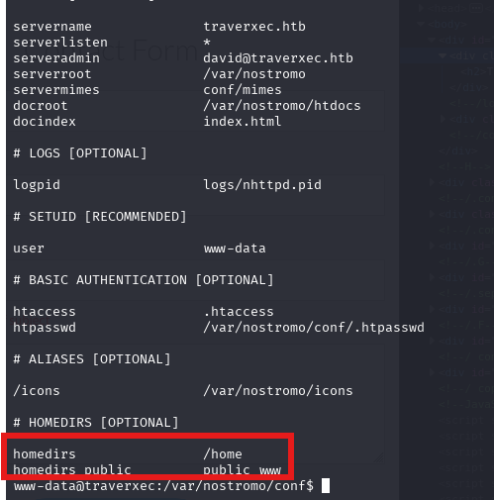The height and width of the screenshot is (500, 494).
Task: Click the www-data@traverxec shell prompt text
Action: [163, 486]
